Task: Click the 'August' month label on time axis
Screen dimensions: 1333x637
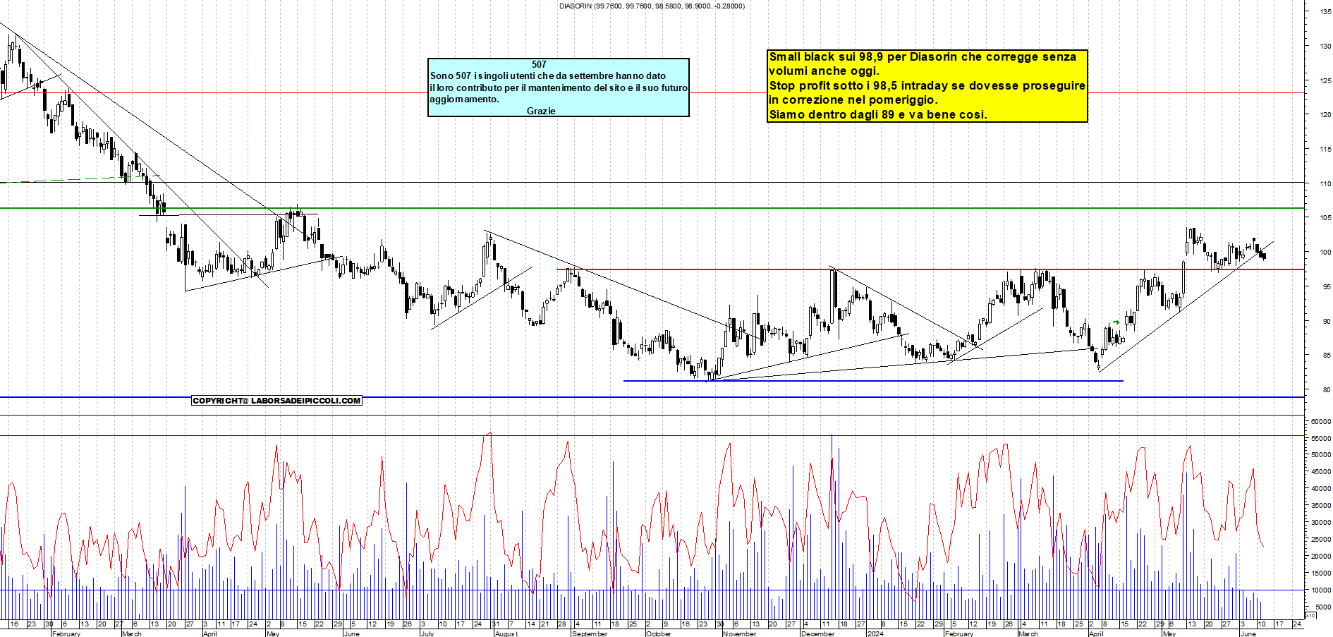Action: 506,633
